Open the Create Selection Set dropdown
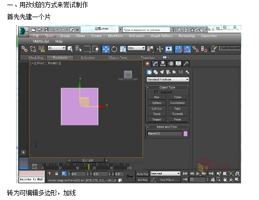This screenshot has width=259, height=200. pos(229,48)
